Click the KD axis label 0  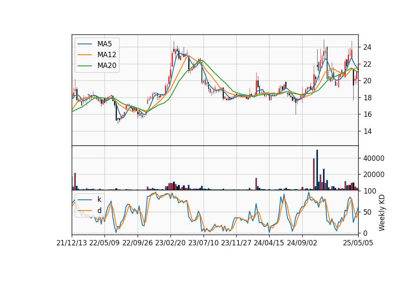pyautogui.click(x=365, y=233)
